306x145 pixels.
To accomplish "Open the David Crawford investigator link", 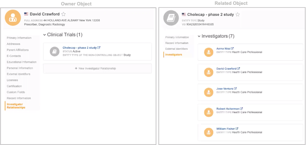I will [226, 69].
